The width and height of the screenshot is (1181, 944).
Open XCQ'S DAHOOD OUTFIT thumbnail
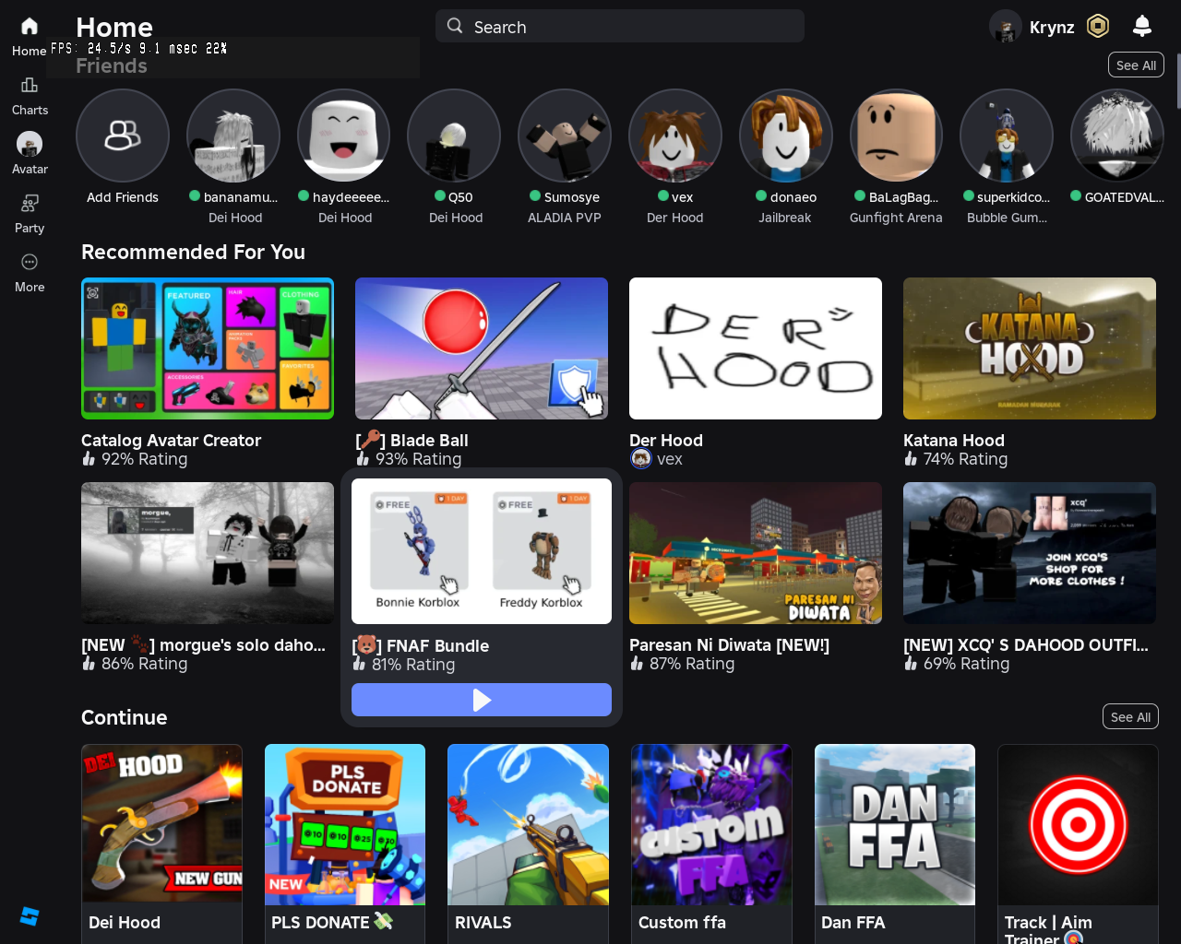pos(1030,553)
